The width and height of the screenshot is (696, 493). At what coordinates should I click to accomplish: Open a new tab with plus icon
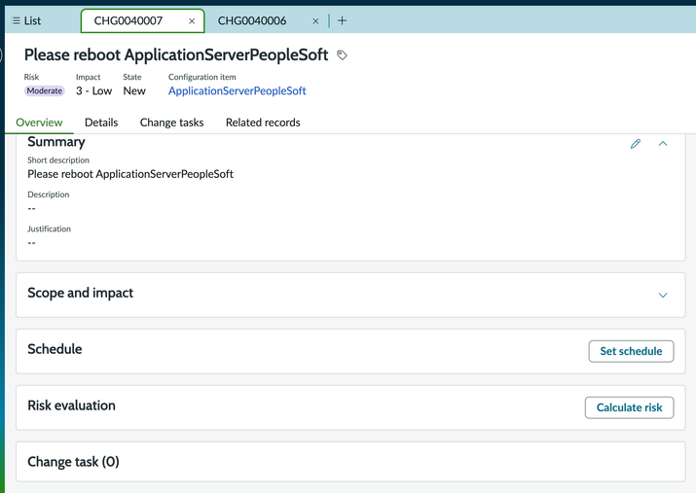coord(342,20)
